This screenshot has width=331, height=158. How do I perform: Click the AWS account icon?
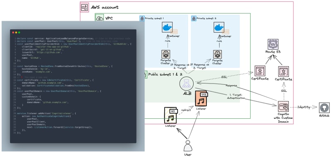click(85, 7)
